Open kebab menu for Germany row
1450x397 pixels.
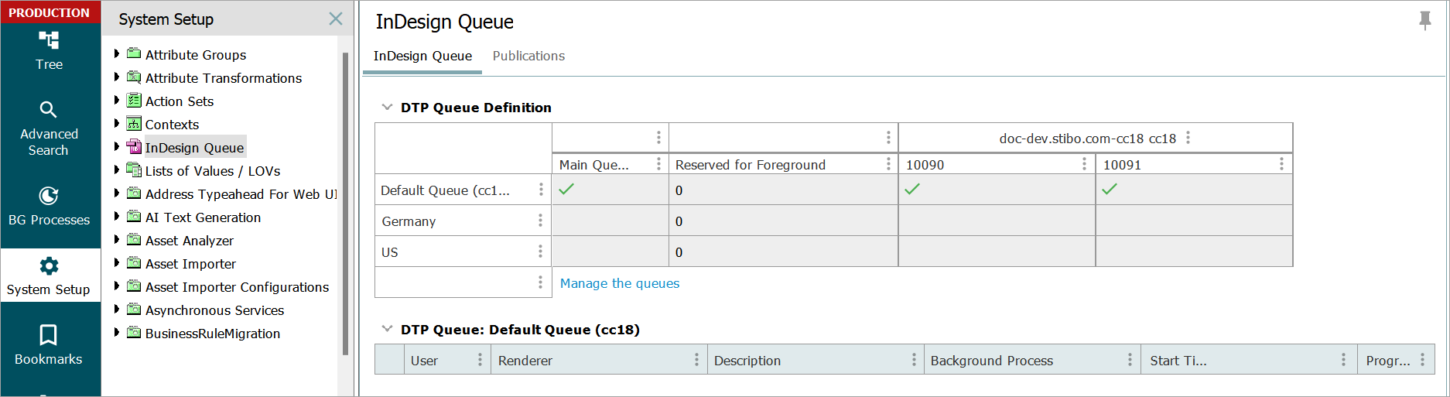tap(540, 221)
